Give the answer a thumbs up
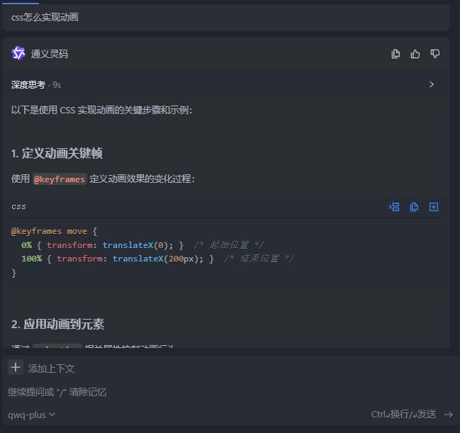 pos(415,54)
